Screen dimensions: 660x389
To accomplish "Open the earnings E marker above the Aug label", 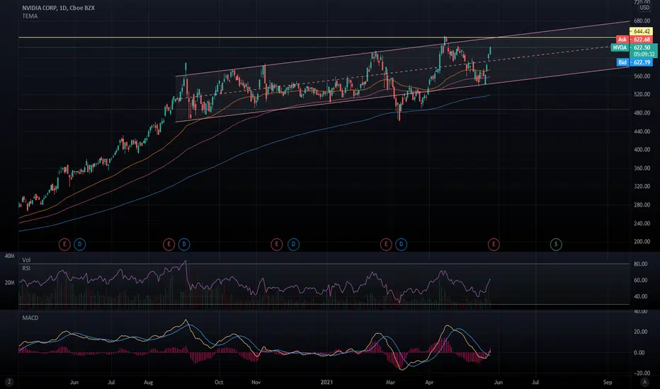I will coord(169,244).
